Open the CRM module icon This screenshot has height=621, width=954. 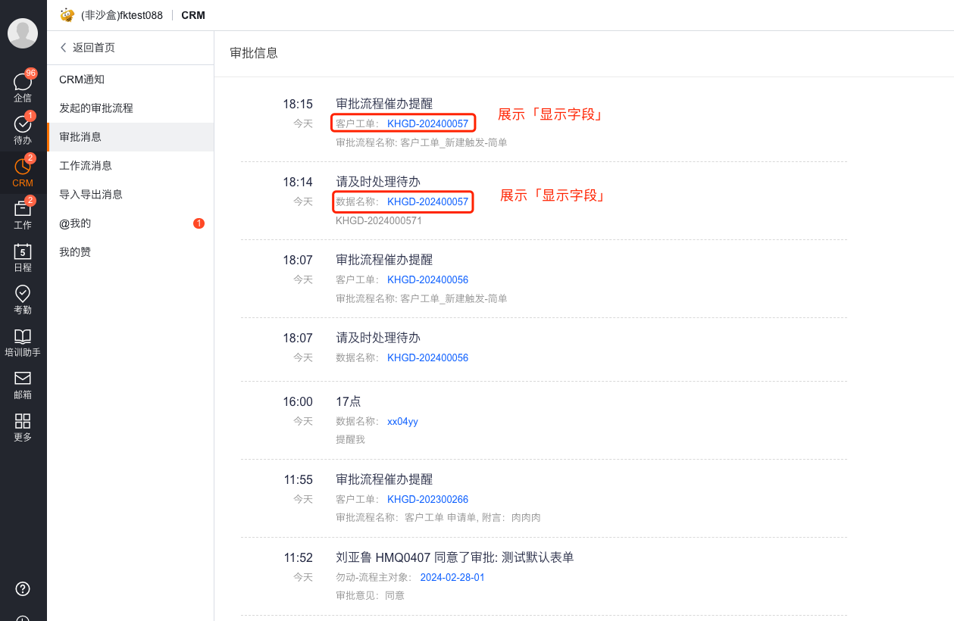tap(22, 173)
